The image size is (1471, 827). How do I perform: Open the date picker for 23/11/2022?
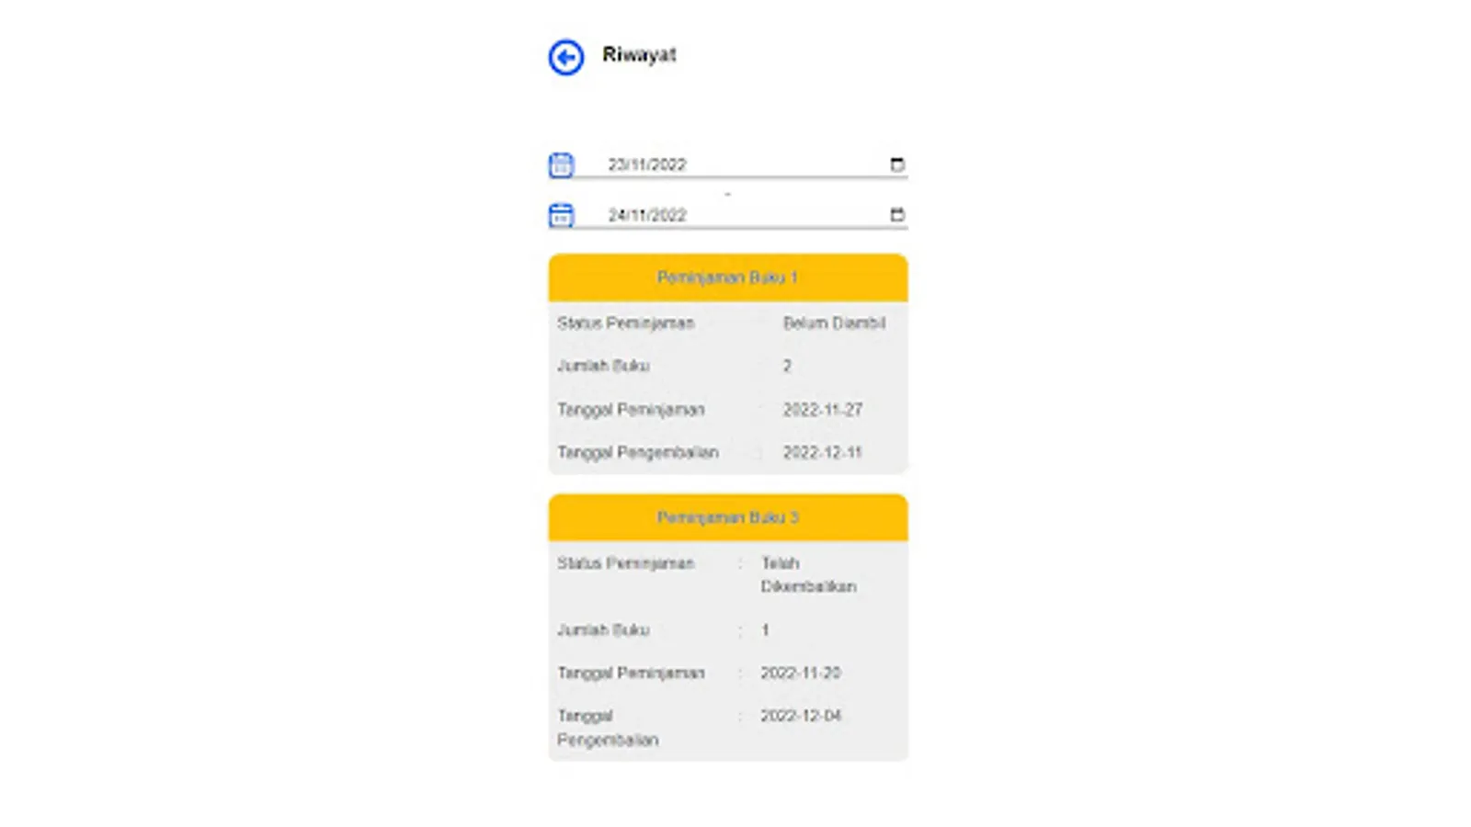[x=897, y=164]
